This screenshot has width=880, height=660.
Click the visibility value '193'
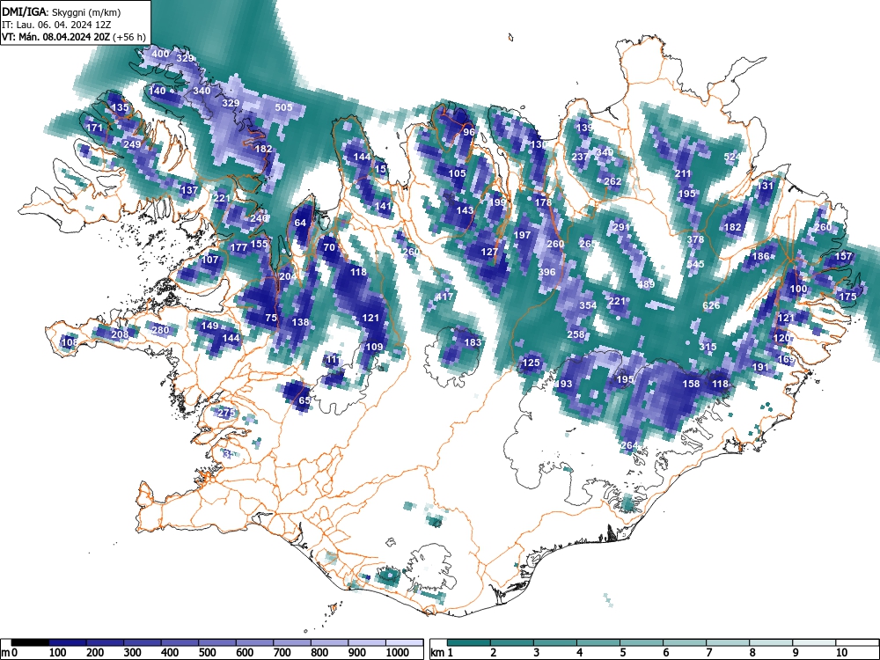[563, 384]
